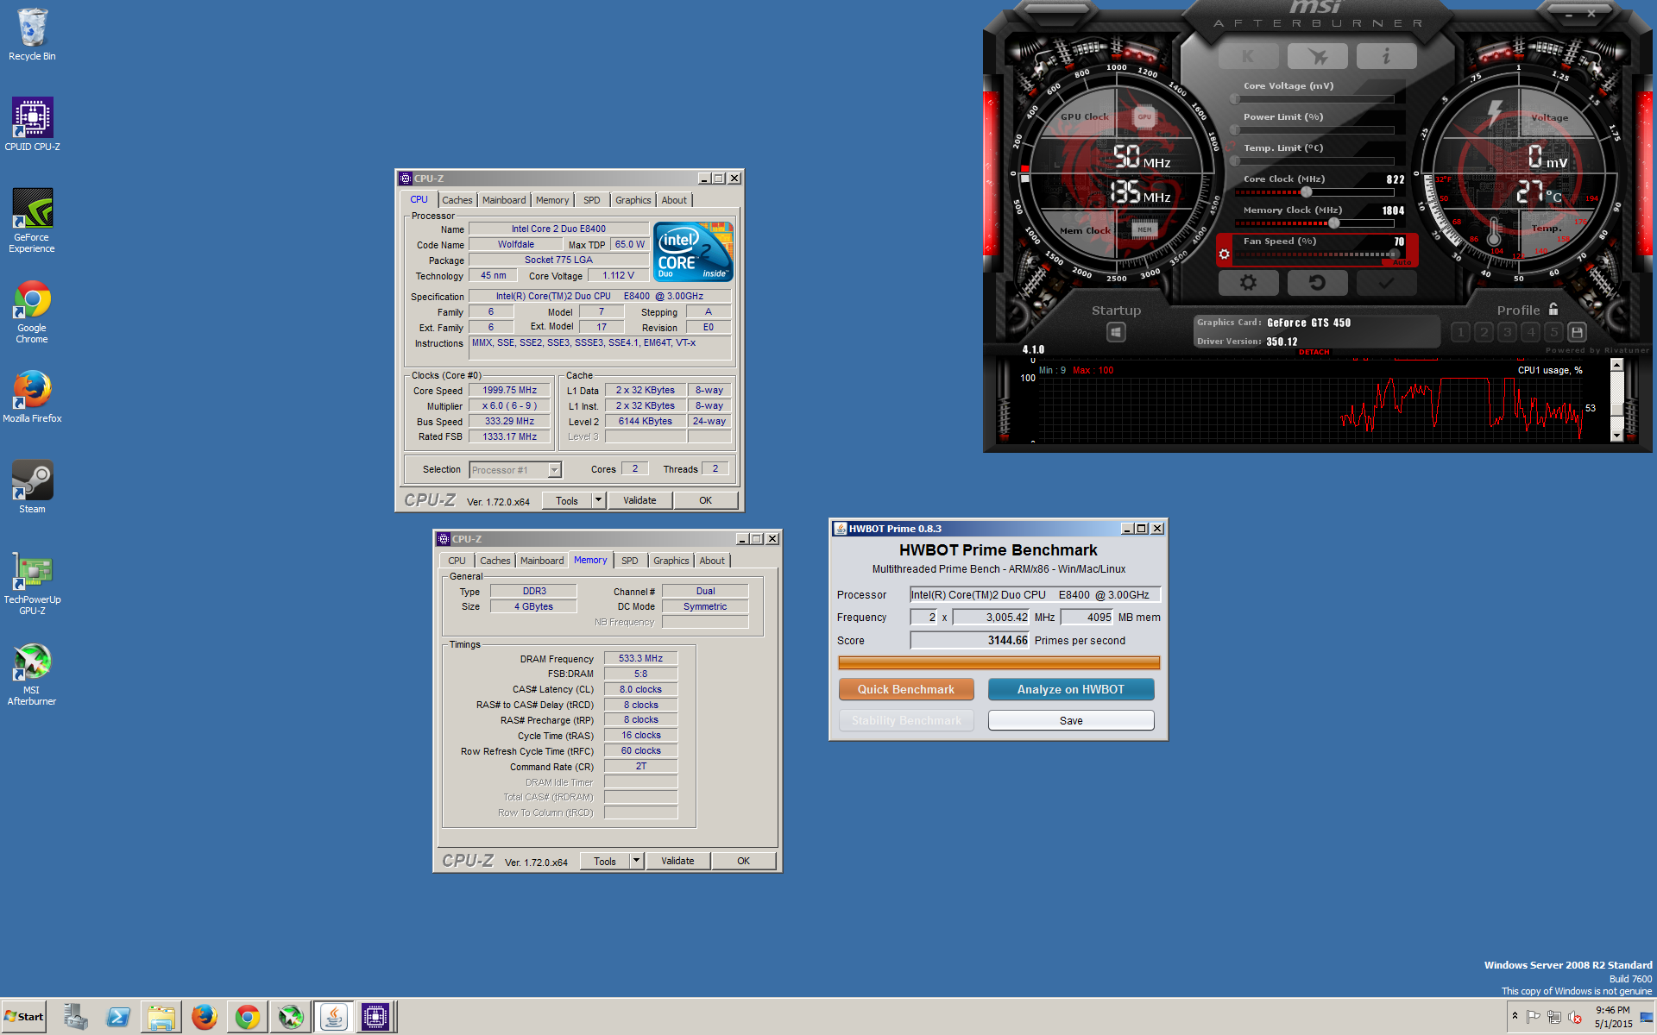Toggle Afterburner startup with Windows icon
Screen dimensions: 1657x1035
point(1116,332)
